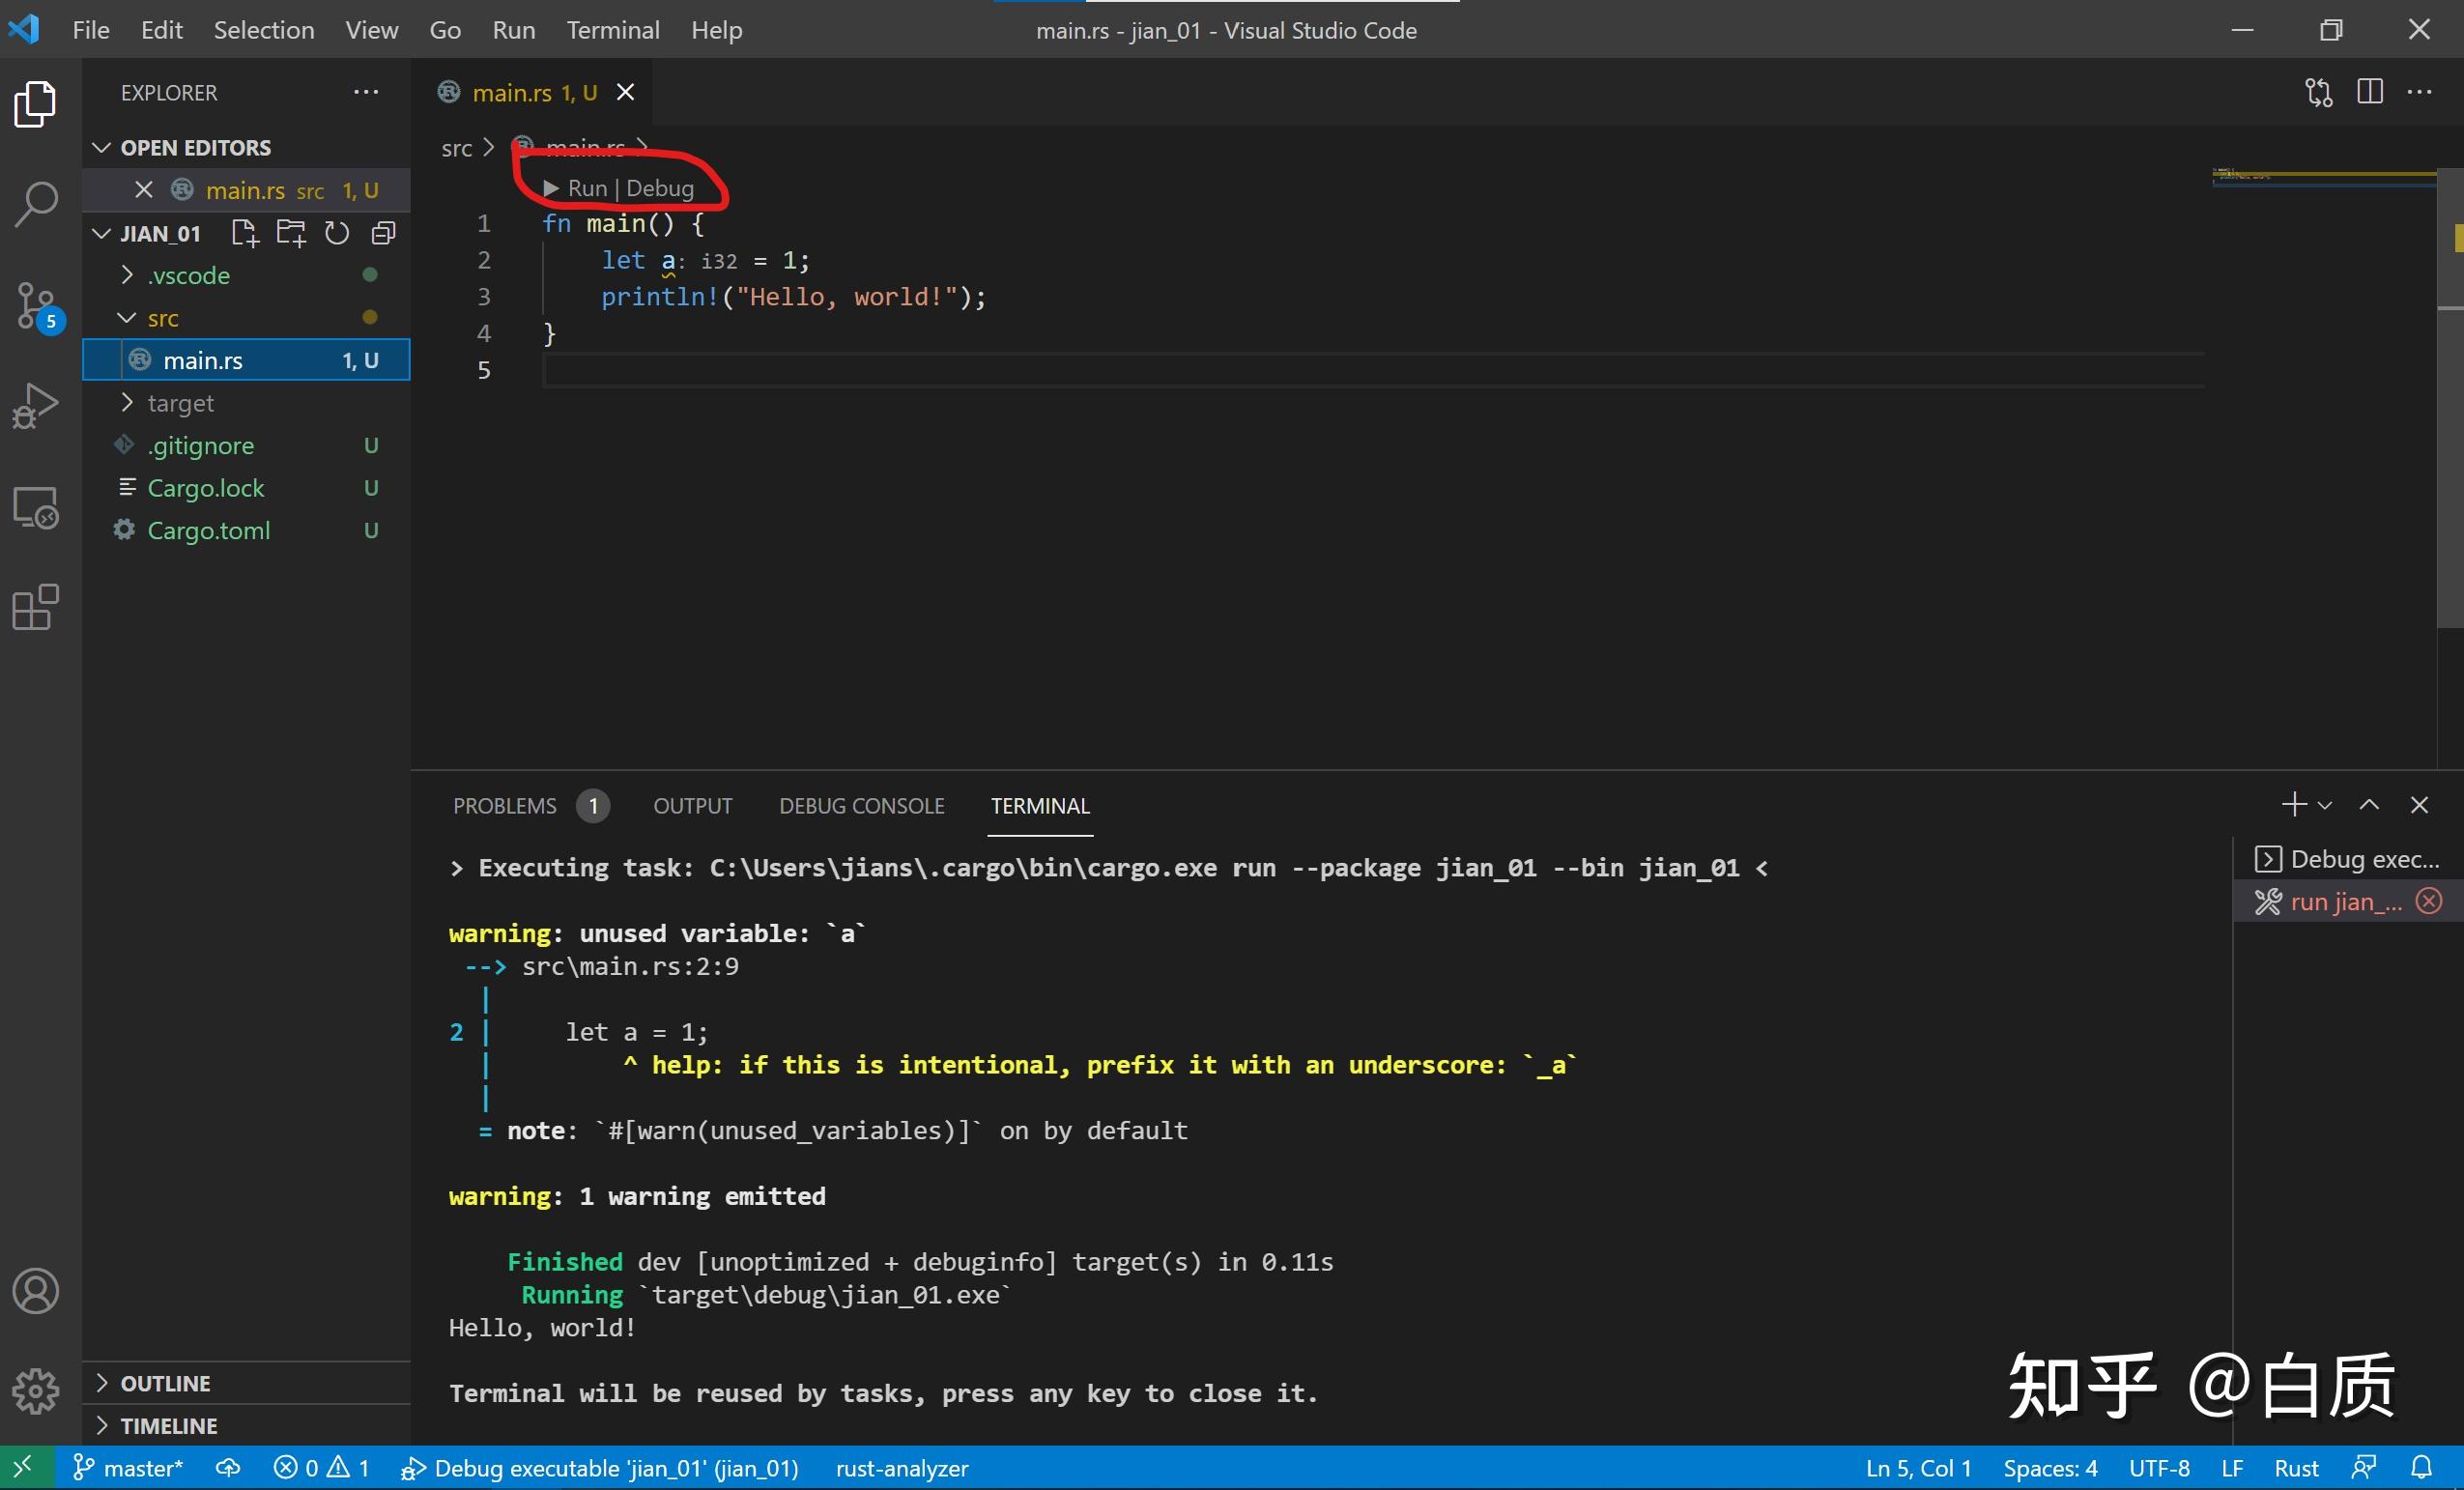Expand the OUTLINE section

[165, 1383]
